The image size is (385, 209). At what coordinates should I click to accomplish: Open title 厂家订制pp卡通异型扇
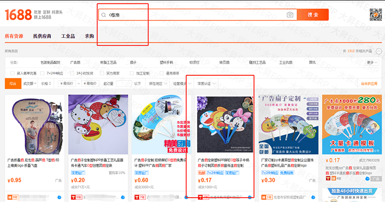(x=287, y=163)
